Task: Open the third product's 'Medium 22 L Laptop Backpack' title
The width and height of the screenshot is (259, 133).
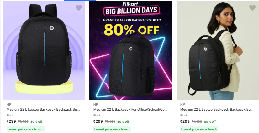Action: [217, 110]
